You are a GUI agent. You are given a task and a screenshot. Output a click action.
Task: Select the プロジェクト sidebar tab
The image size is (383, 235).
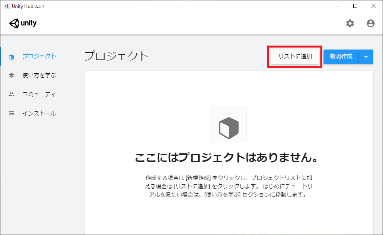(39, 56)
